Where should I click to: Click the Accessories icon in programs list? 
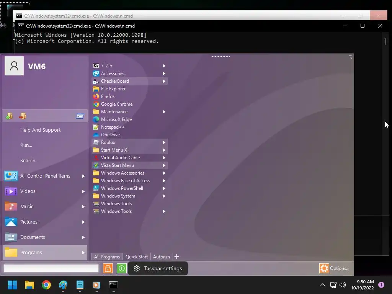click(x=96, y=73)
